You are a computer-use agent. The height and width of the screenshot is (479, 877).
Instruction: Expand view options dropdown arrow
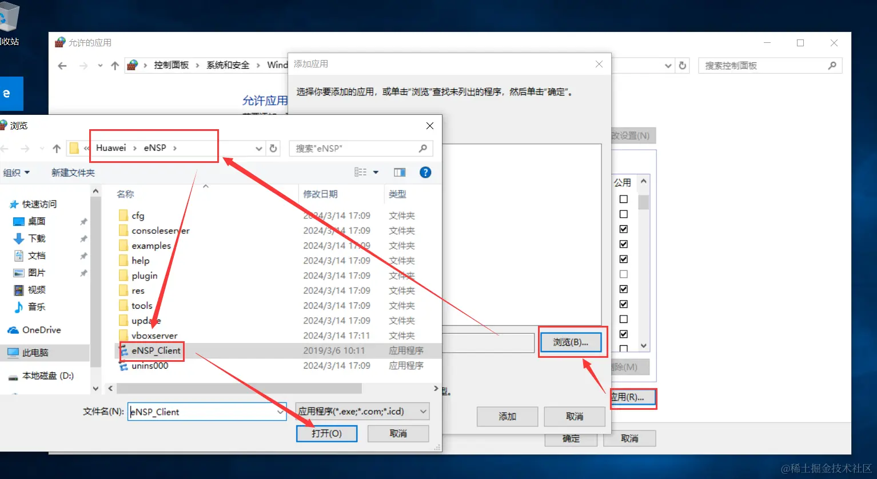coord(376,172)
